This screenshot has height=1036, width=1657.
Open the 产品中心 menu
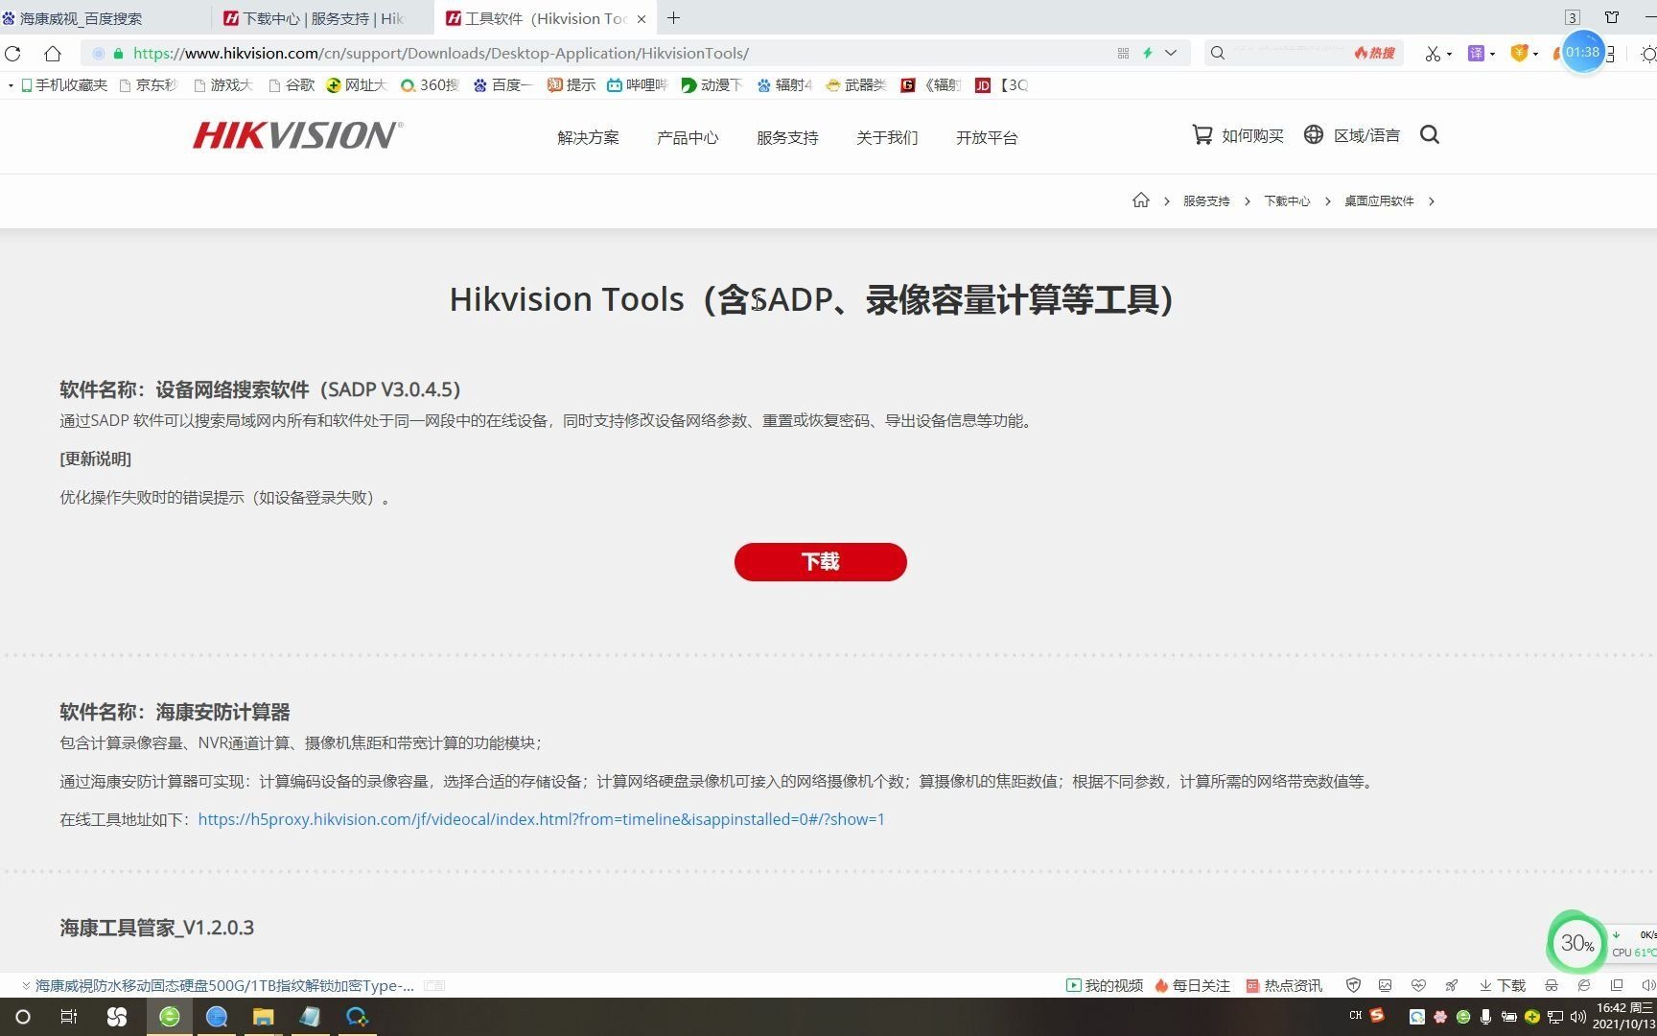[x=688, y=137]
